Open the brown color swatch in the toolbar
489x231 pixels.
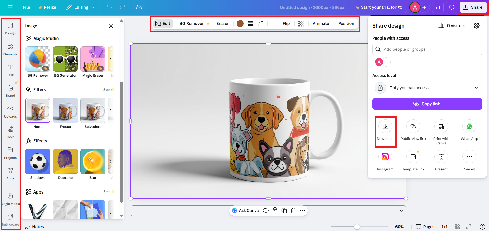[240, 23]
